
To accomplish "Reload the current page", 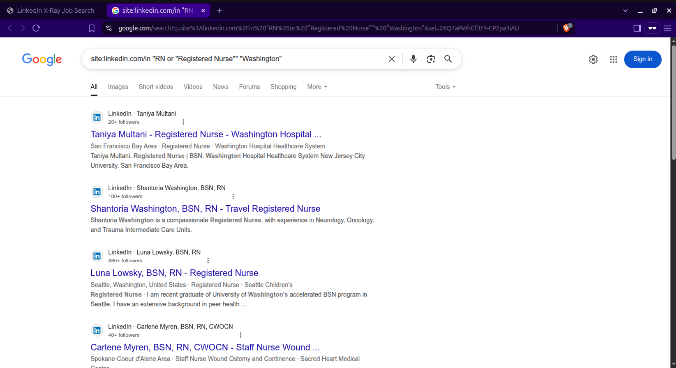I will tap(36, 28).
